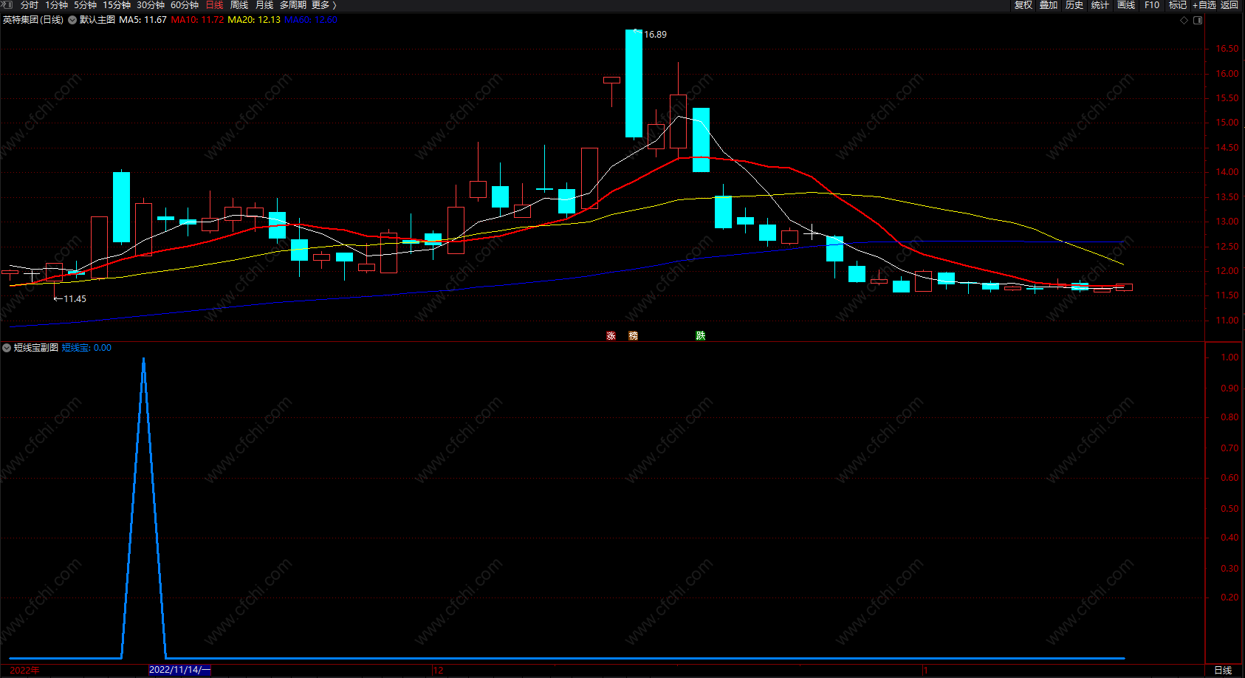Click the green 跌 marker icon
The height and width of the screenshot is (678, 1245).
[x=700, y=336]
